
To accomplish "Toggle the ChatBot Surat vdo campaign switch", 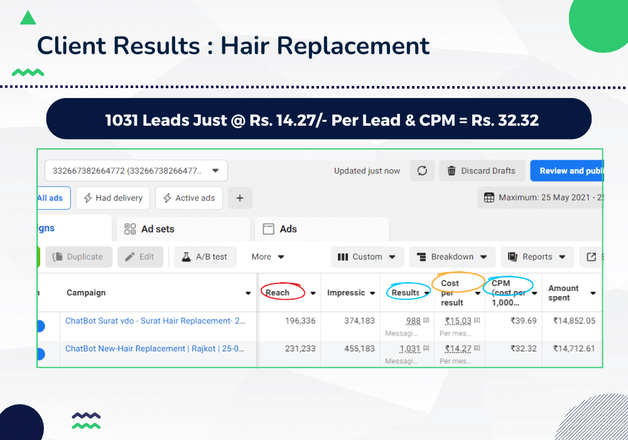I will click(40, 326).
